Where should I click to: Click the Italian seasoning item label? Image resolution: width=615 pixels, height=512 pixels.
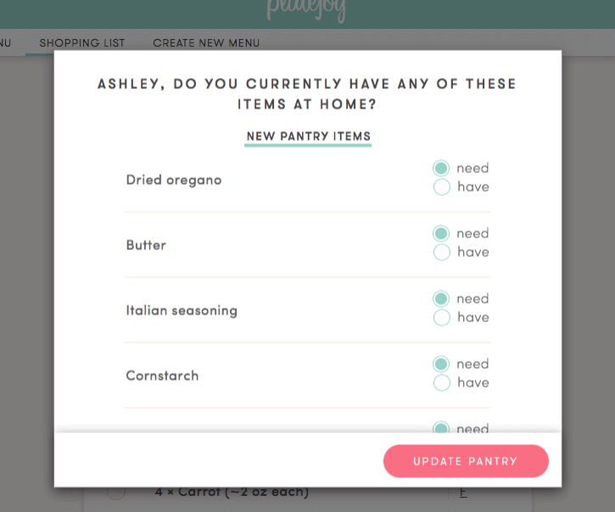[x=182, y=310]
